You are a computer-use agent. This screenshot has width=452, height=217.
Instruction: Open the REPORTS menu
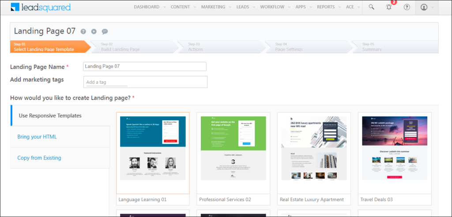point(326,7)
